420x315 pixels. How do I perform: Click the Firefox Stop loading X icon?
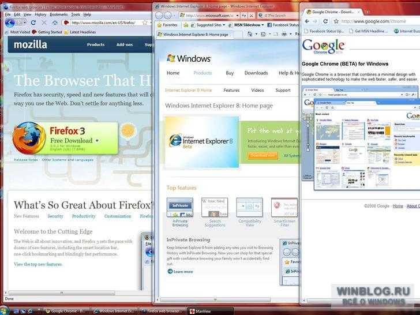(x=44, y=22)
